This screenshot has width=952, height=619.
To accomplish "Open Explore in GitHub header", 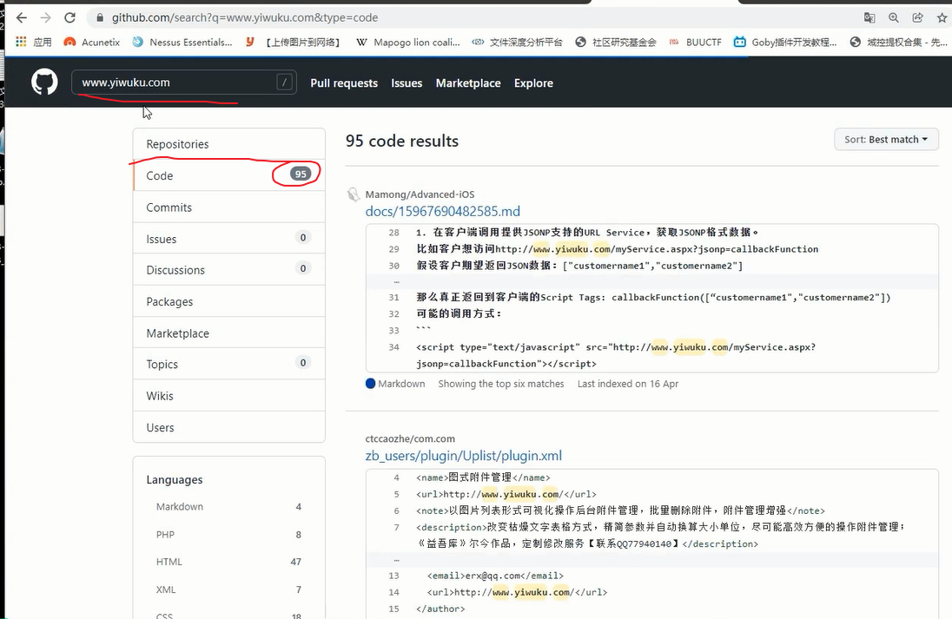I will 533,83.
